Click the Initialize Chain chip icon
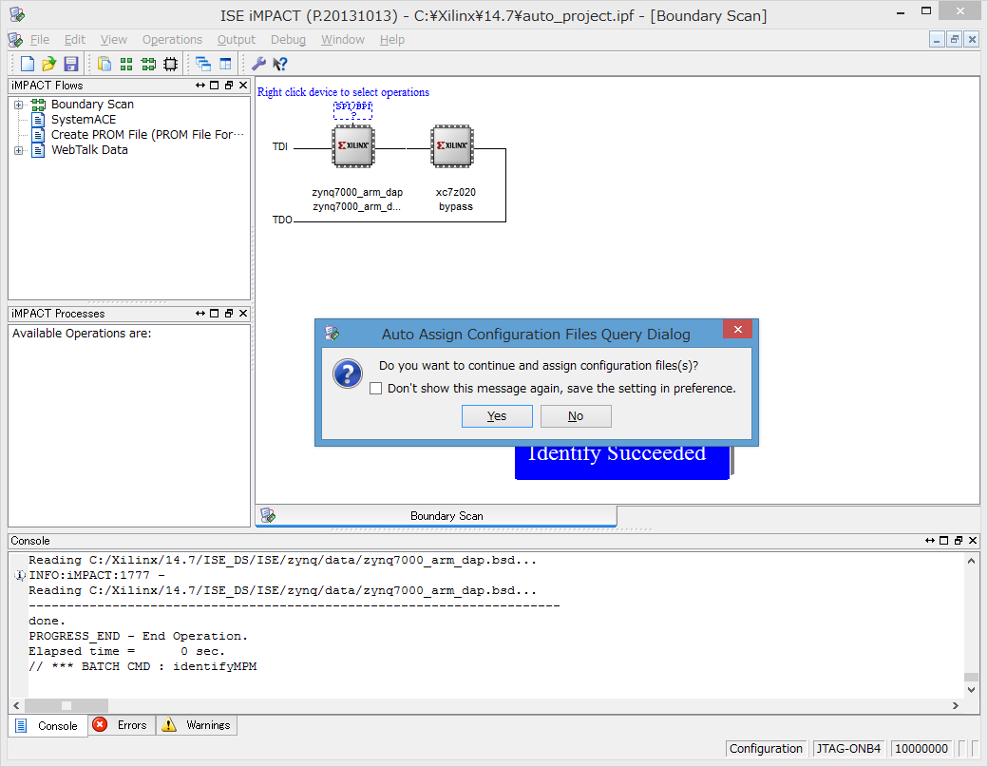The image size is (988, 767). pos(170,64)
